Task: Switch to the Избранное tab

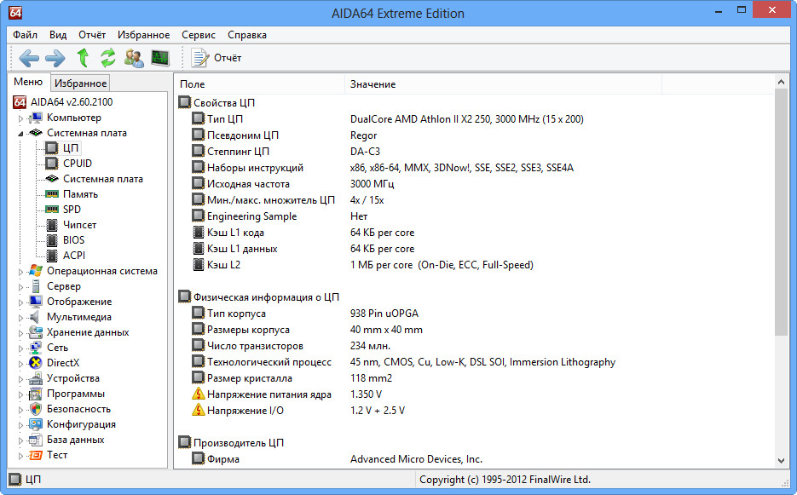Action: (x=80, y=83)
